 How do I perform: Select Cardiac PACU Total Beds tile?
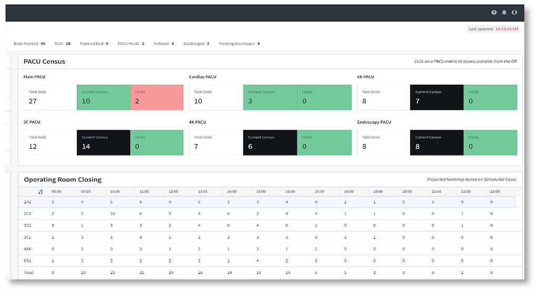pyautogui.click(x=216, y=97)
